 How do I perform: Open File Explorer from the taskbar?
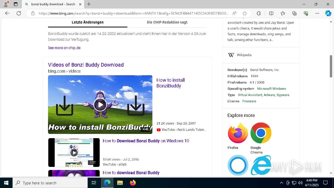120,183
